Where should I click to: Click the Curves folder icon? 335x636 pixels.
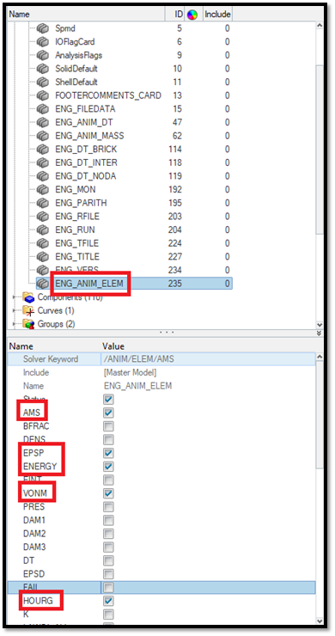coord(28,311)
